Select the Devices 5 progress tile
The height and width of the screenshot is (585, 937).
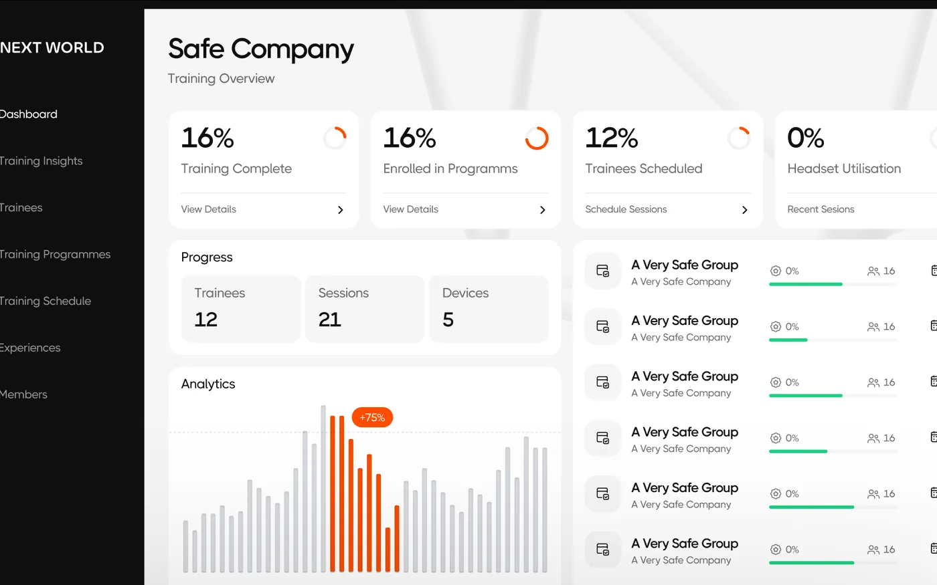click(489, 309)
